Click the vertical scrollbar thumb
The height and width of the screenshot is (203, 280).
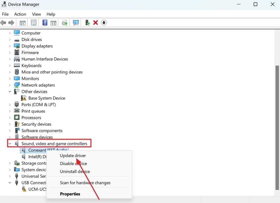277,128
